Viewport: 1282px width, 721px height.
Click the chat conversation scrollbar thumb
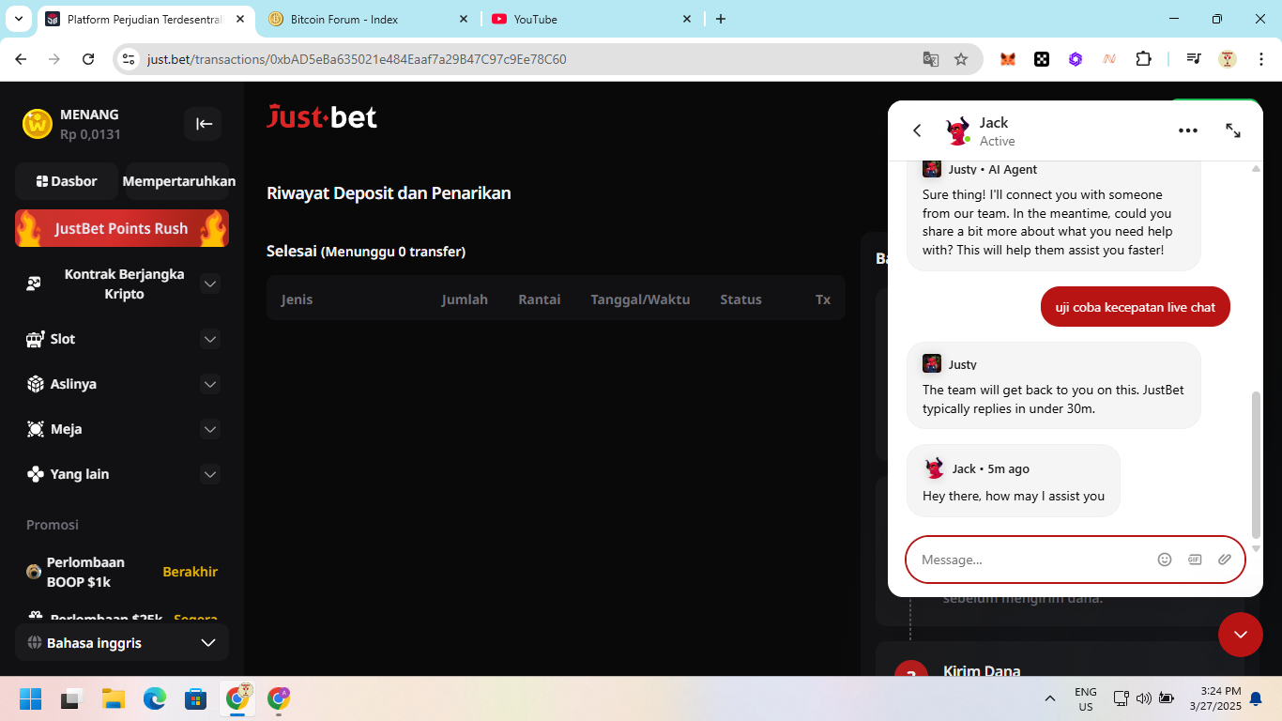coord(1257,465)
